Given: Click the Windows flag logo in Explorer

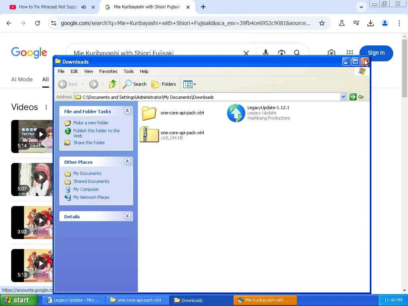Looking at the screenshot, I should 362,71.
